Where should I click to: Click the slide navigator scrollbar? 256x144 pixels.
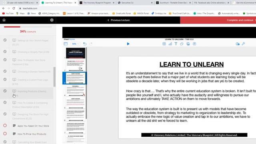click(x=86, y=83)
